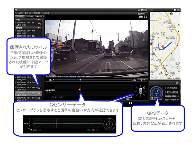Click lock icon on VDO_0019 entry
The height and width of the screenshot is (146, 195).
point(39,88)
